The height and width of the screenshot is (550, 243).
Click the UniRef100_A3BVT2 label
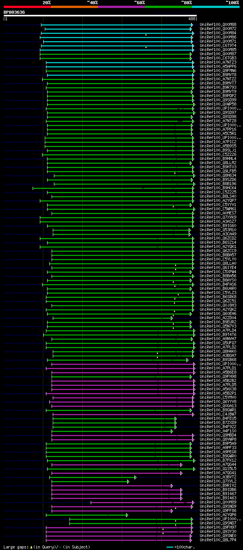tap(218, 477)
